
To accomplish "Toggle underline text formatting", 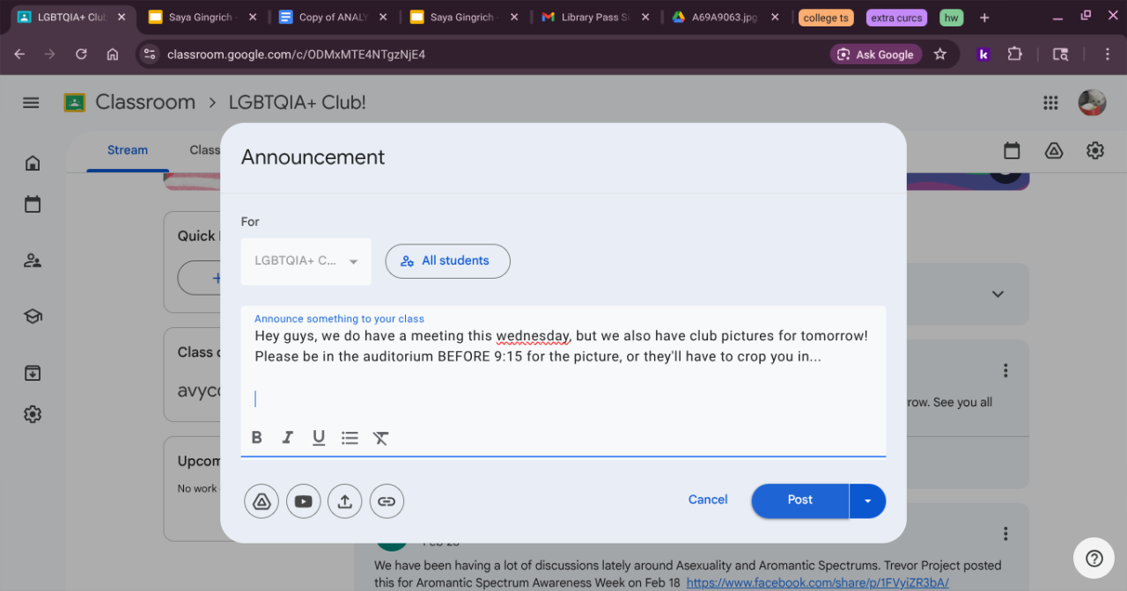I will (x=319, y=438).
